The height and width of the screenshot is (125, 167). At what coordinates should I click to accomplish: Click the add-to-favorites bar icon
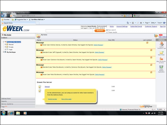(x=13, y=20)
